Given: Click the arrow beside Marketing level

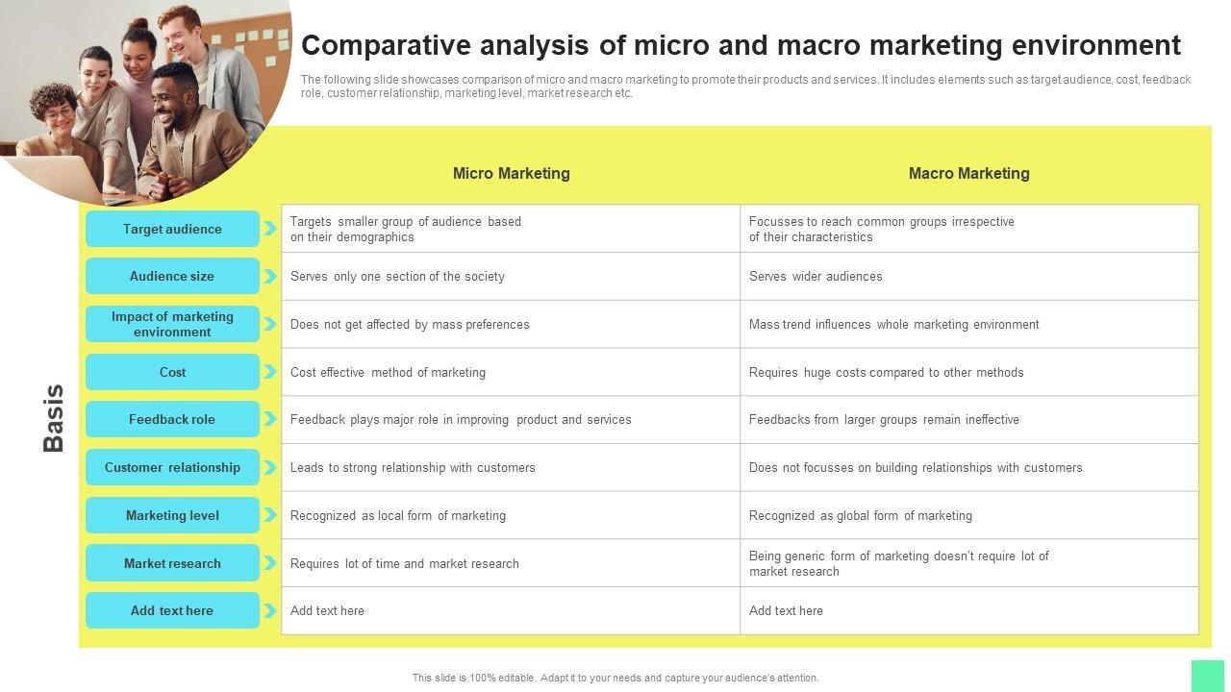Looking at the screenshot, I should (x=270, y=515).
